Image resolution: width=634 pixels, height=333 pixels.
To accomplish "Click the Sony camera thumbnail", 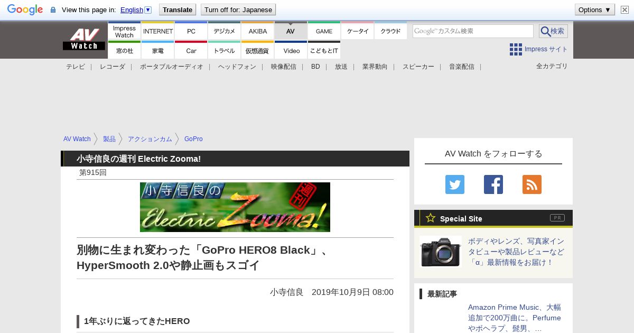I will tap(441, 252).
